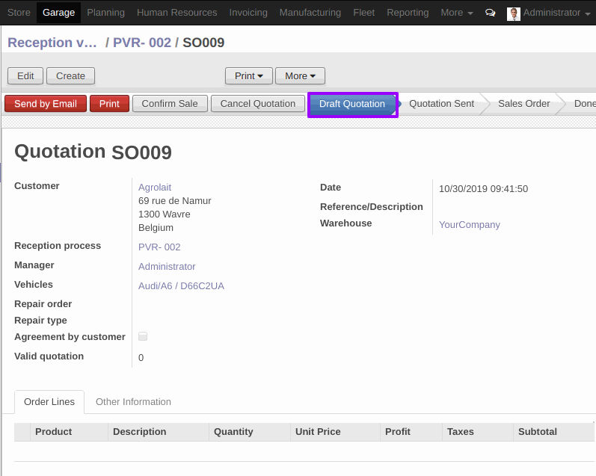596x476 pixels.
Task: Click the PVR- 002 breadcrumb link
Action: (x=142, y=43)
